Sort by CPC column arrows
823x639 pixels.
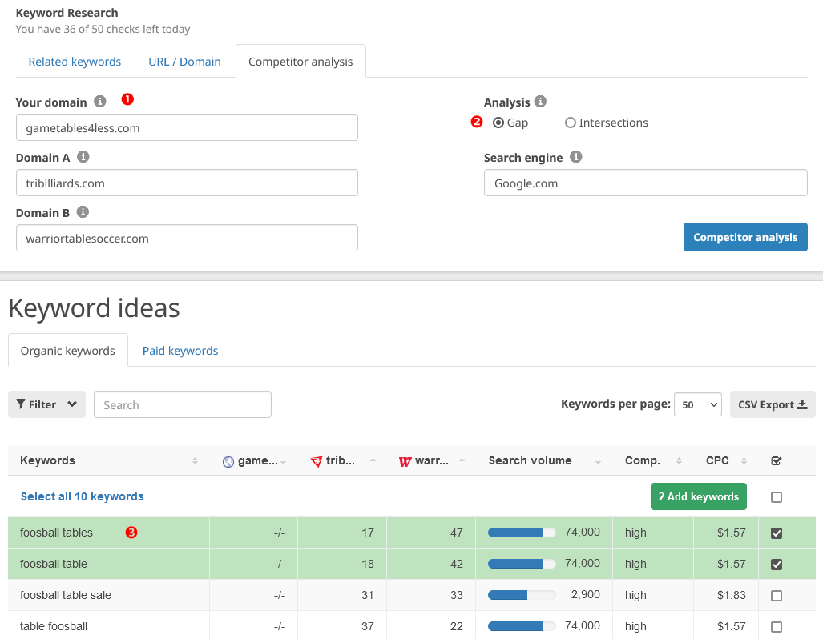pyautogui.click(x=744, y=460)
